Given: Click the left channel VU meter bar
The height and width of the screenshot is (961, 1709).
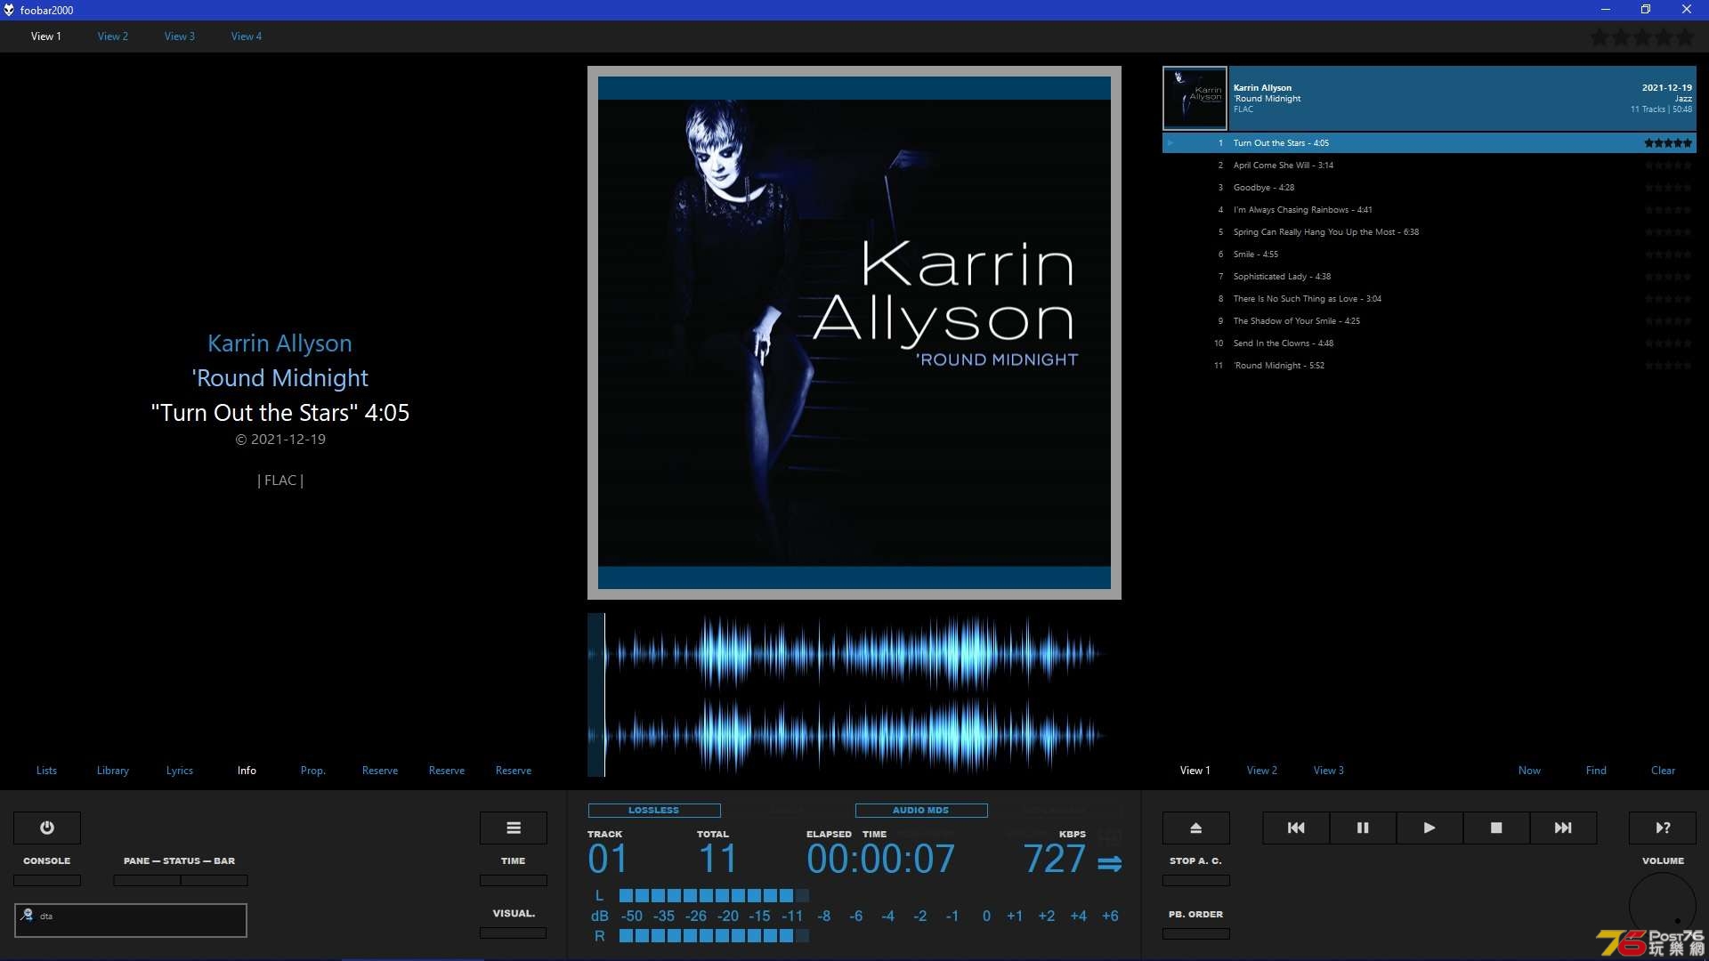Looking at the screenshot, I should (x=714, y=895).
